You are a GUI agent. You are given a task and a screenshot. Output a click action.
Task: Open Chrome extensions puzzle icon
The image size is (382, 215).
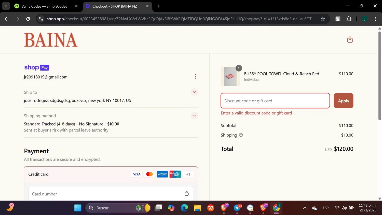click(349, 19)
